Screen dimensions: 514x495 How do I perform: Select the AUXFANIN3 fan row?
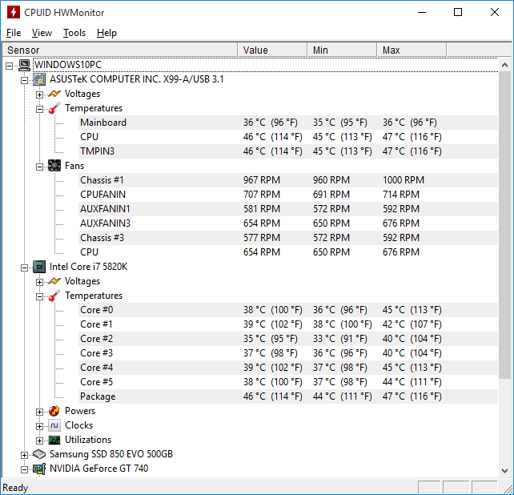288,223
